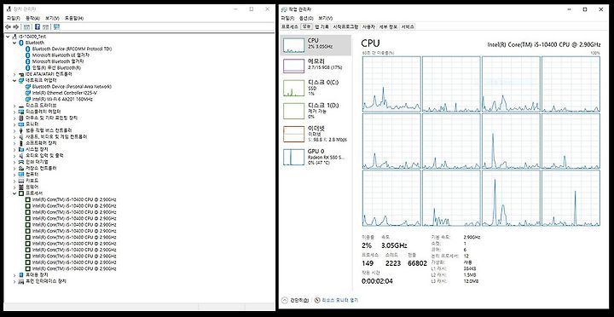Click the Bluetooth category icon in device tree
This screenshot has width=614, height=317.
click(x=21, y=43)
